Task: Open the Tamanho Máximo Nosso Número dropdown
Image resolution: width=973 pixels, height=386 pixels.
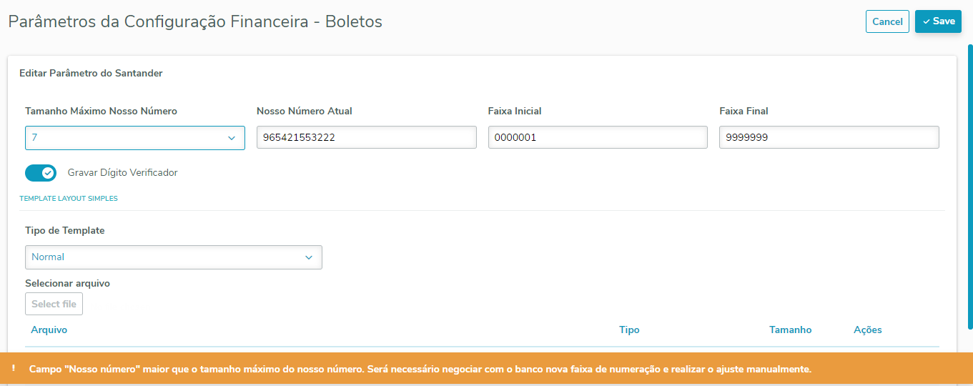Action: click(134, 138)
